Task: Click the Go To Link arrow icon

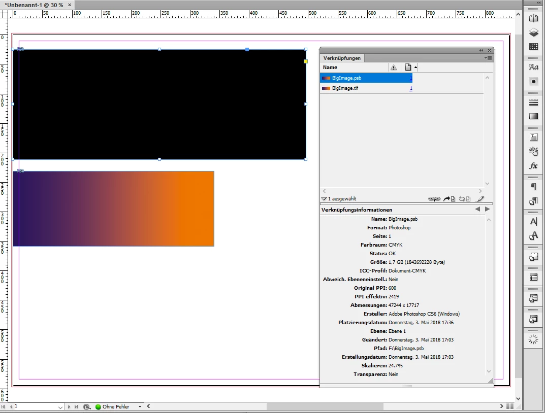Action: coord(449,199)
